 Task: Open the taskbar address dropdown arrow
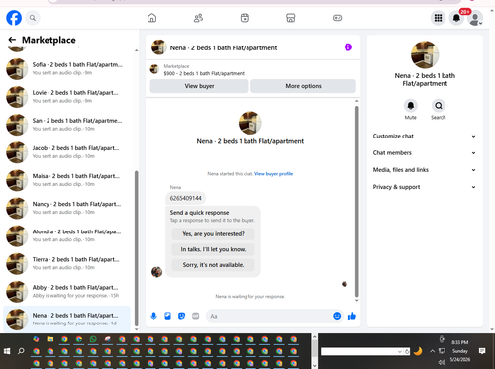pyautogui.click(x=400, y=352)
